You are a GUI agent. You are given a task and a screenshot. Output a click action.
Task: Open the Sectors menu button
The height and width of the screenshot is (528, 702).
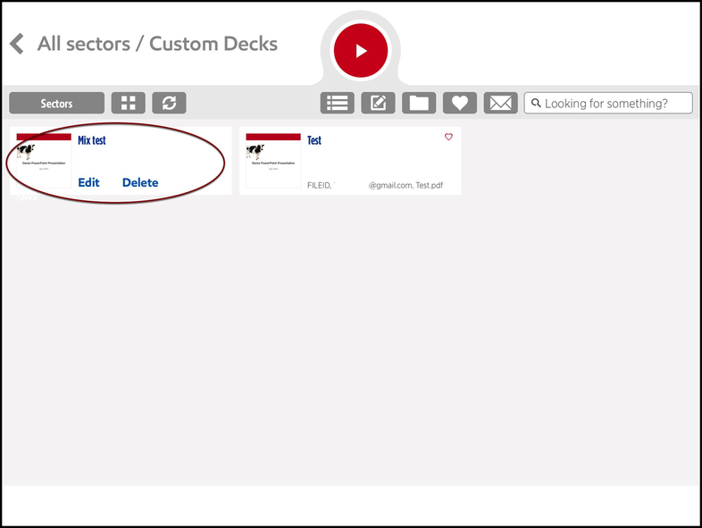pyautogui.click(x=56, y=104)
